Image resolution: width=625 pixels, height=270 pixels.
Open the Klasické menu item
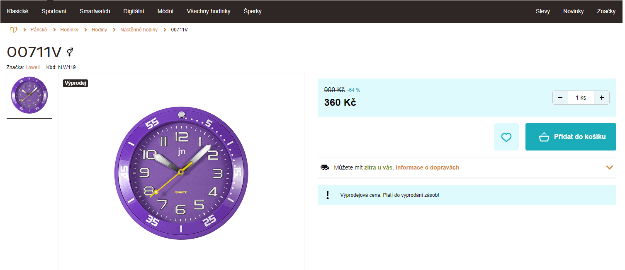tap(17, 11)
